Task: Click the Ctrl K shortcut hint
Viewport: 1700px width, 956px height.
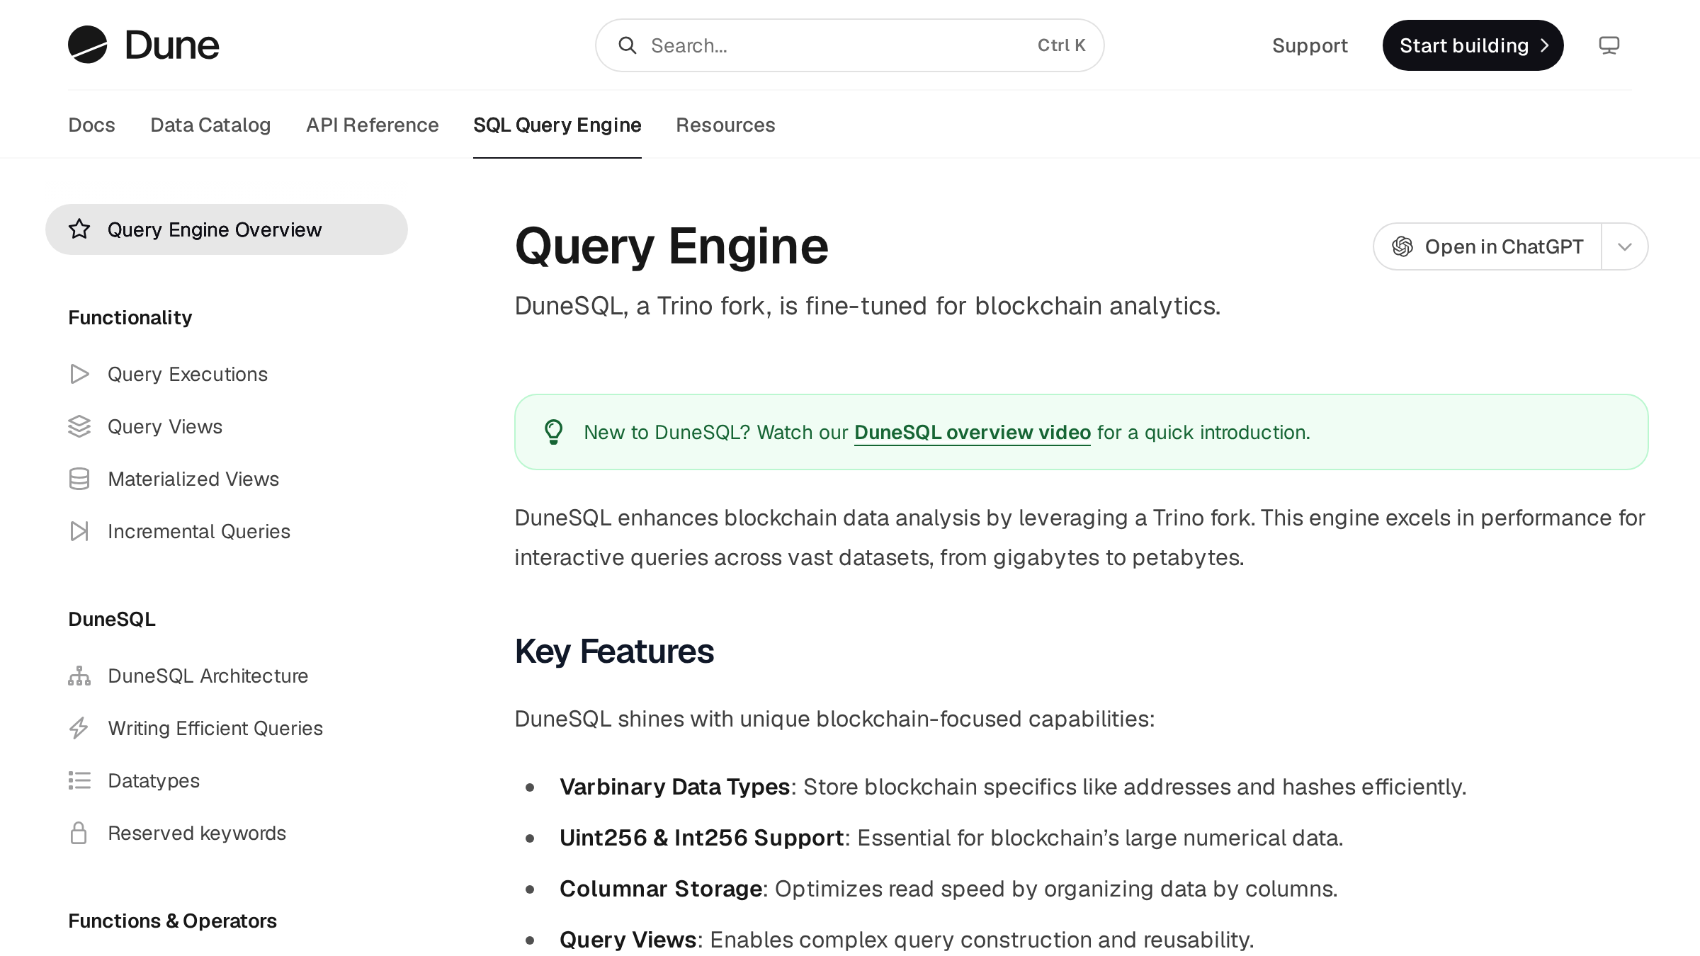Action: click(1061, 45)
